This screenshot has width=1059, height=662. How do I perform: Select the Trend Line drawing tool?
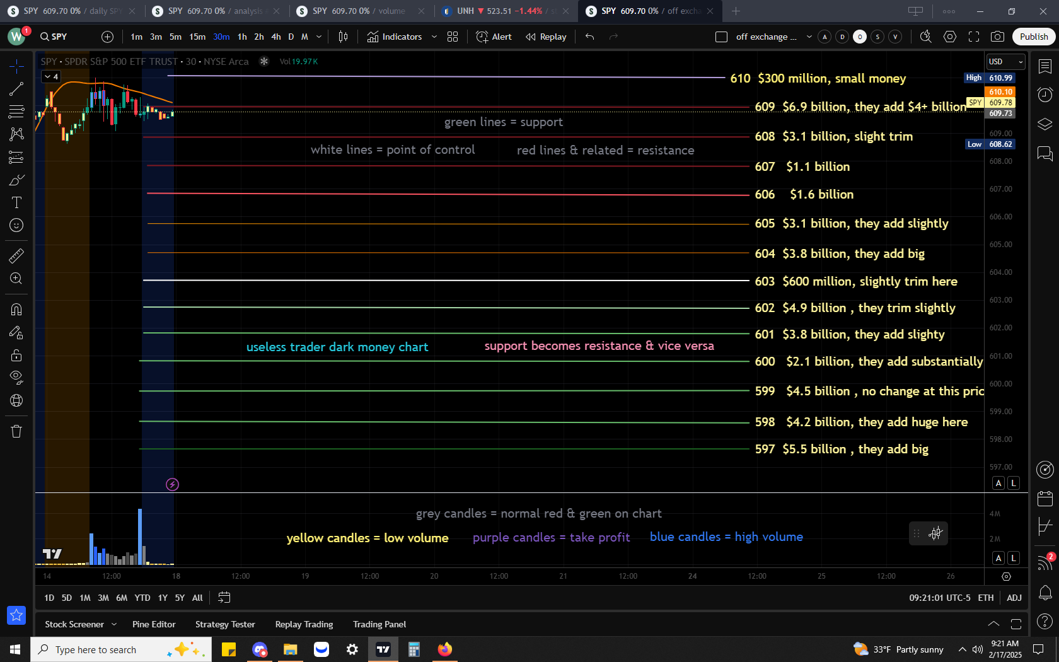point(16,89)
